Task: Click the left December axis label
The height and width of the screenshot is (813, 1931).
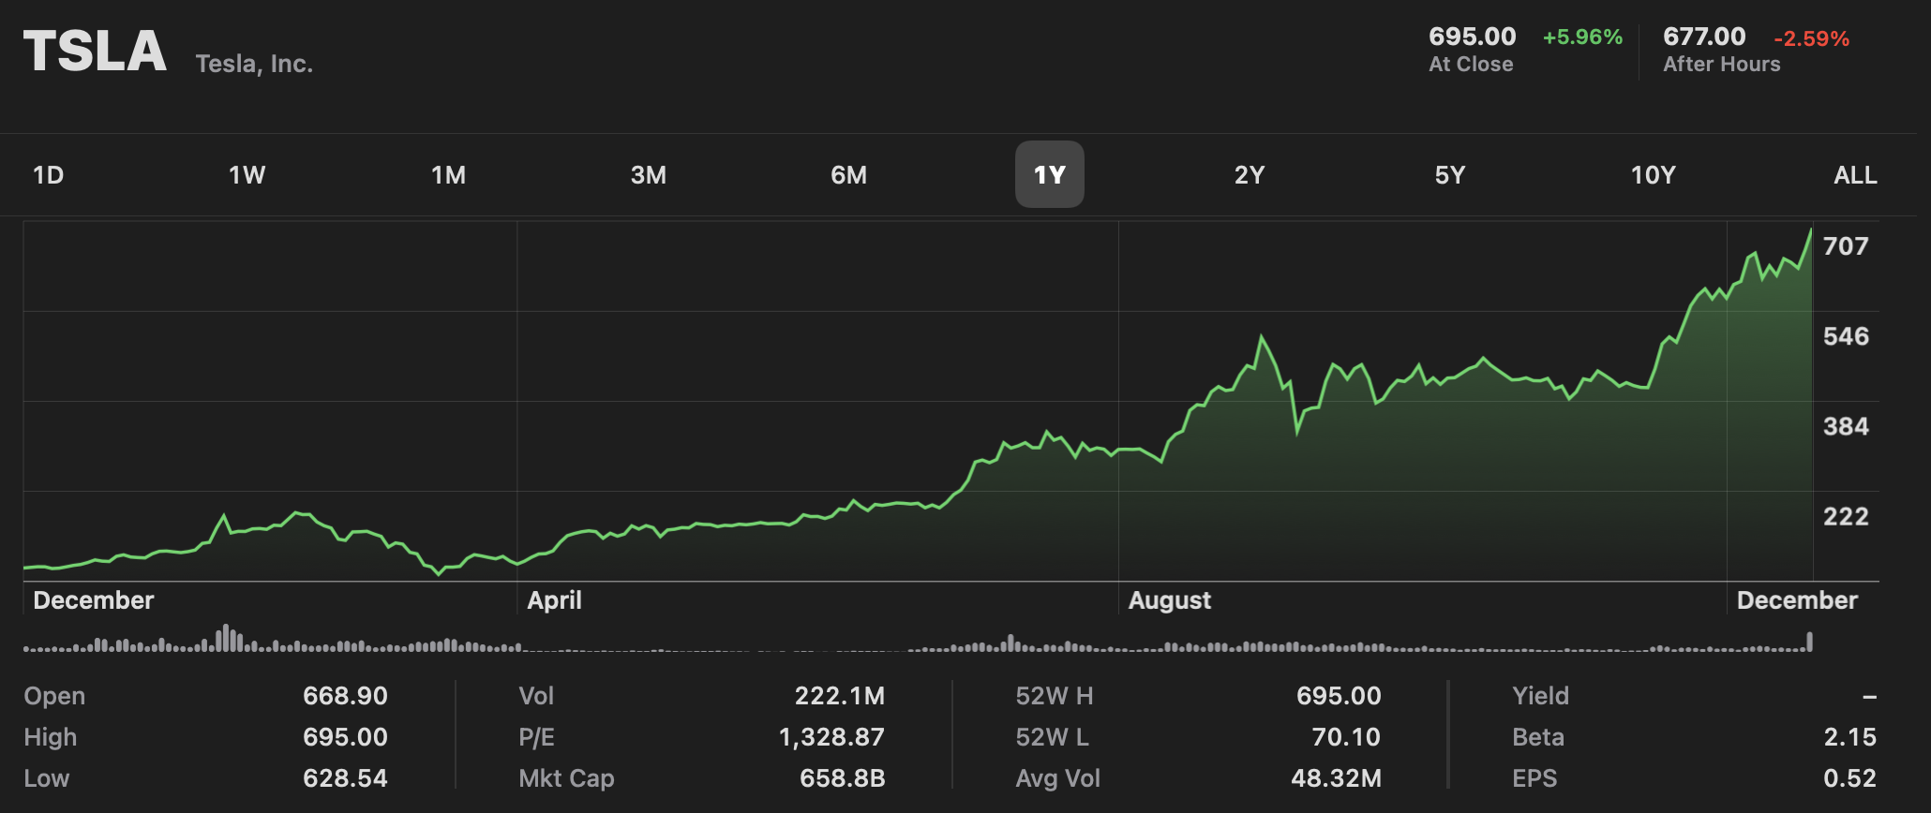Action: pyautogui.click(x=93, y=600)
